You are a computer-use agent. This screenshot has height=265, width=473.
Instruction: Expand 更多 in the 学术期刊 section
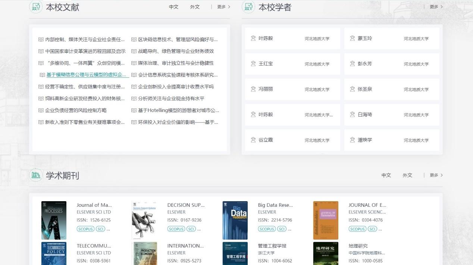(x=436, y=175)
